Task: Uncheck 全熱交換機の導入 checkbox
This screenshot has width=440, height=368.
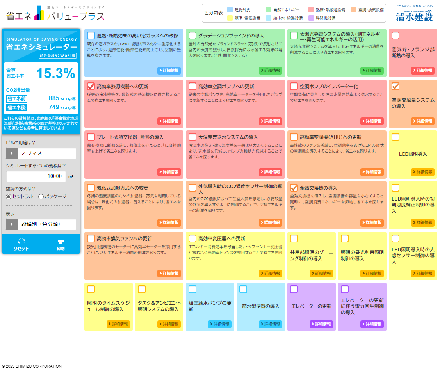Action: (x=294, y=188)
